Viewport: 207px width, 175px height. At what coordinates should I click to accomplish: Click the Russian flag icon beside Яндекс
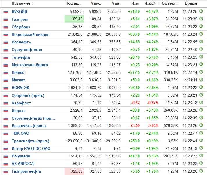coord(6,111)
